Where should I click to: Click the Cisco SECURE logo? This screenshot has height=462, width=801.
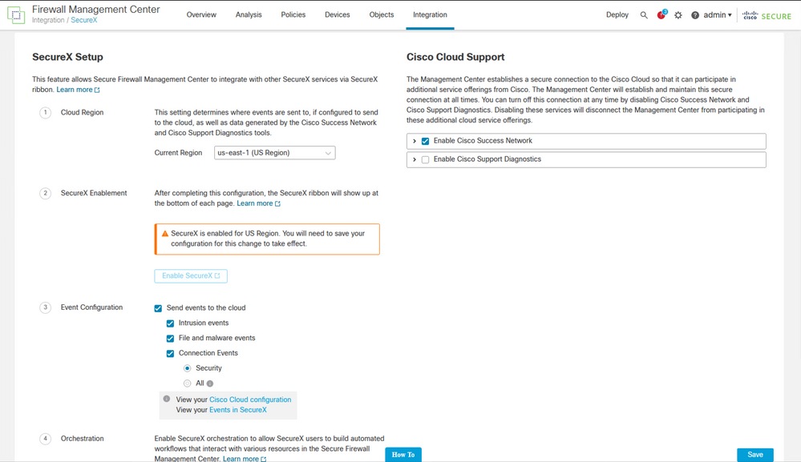coord(767,15)
